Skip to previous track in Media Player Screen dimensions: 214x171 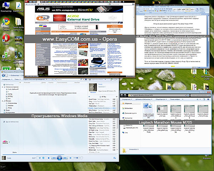click(54, 158)
